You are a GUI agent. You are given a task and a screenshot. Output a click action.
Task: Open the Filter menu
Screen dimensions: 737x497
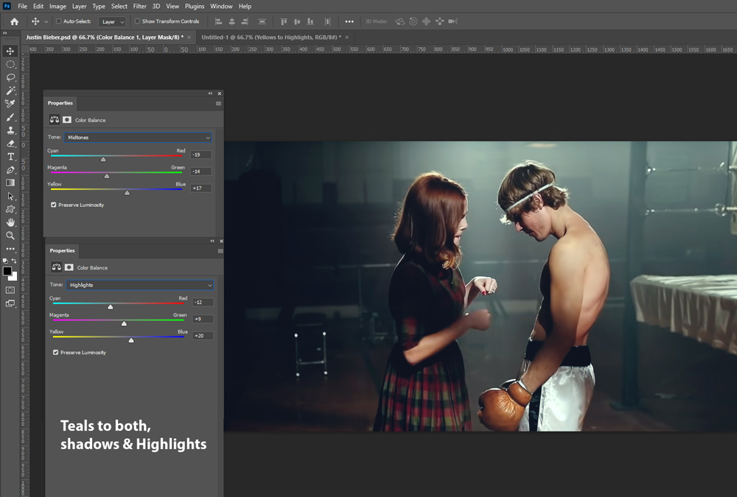coord(139,6)
